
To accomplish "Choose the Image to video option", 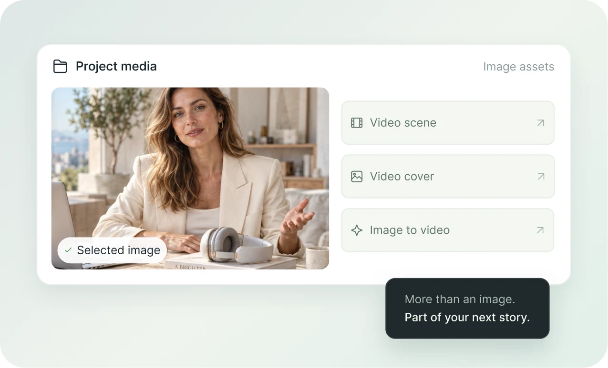I will (448, 230).
